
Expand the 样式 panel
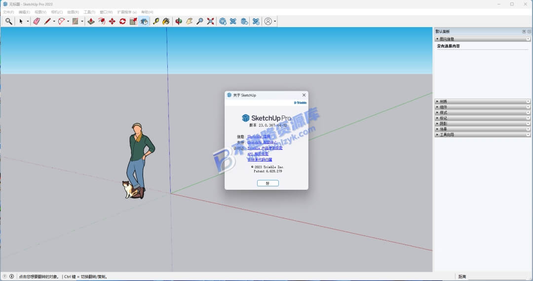pyautogui.click(x=483, y=113)
